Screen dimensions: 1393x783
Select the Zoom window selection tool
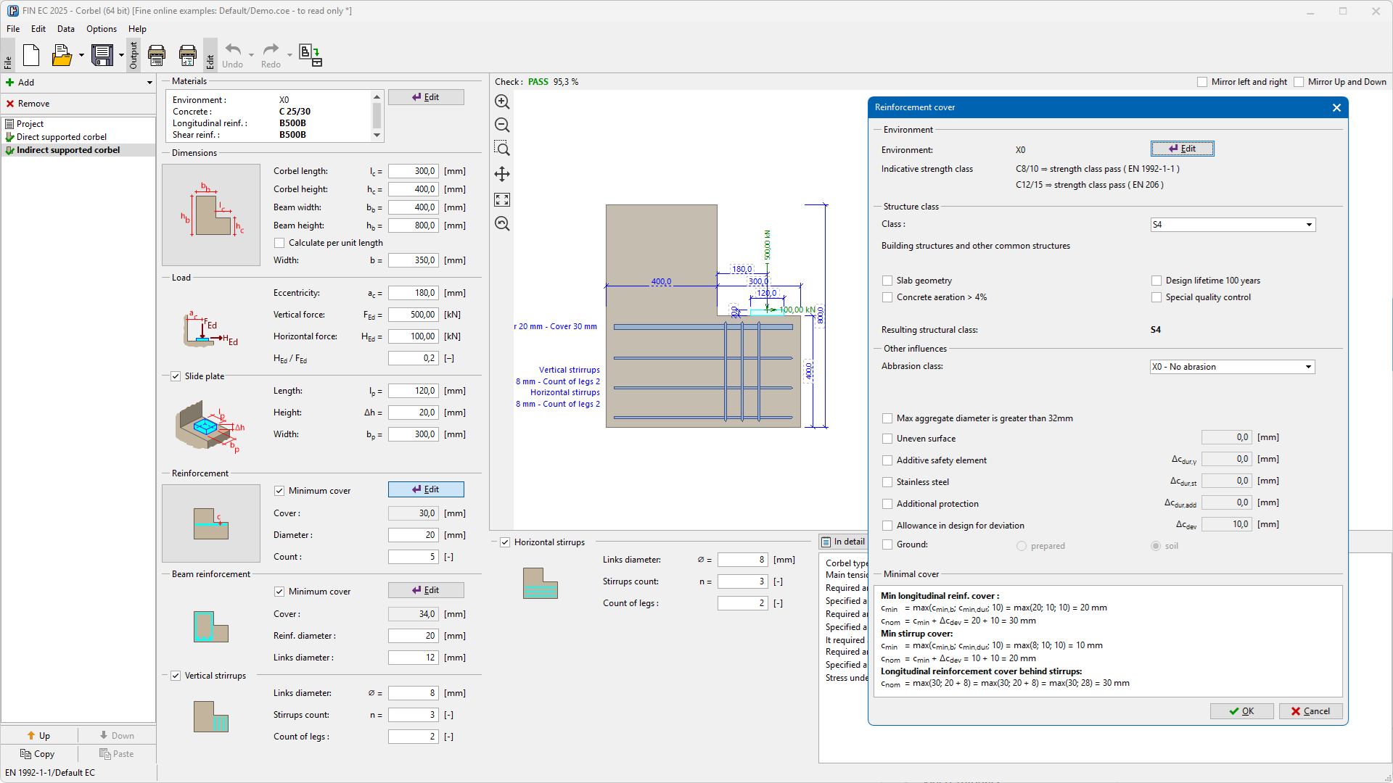(502, 149)
